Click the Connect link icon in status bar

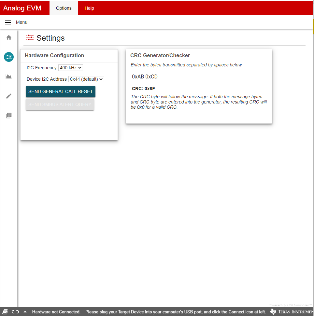click(x=15, y=312)
